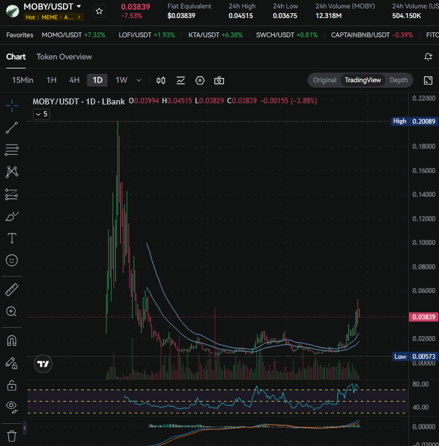Click the High 0.20089 price marker
The width and height of the screenshot is (439, 446).
[x=415, y=121]
